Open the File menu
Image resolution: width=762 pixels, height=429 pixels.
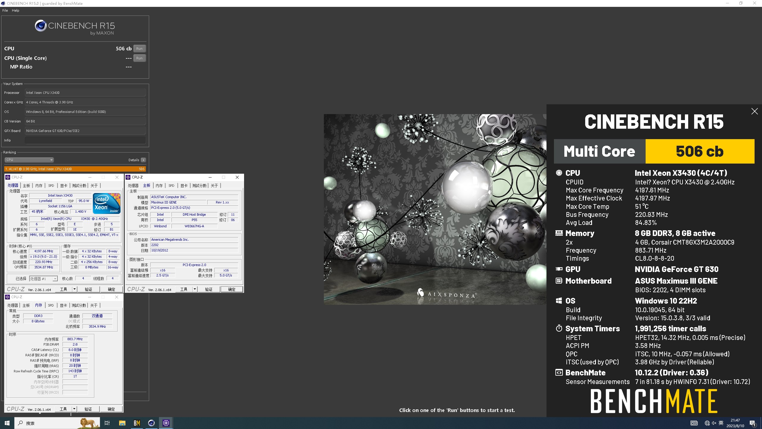[5, 10]
